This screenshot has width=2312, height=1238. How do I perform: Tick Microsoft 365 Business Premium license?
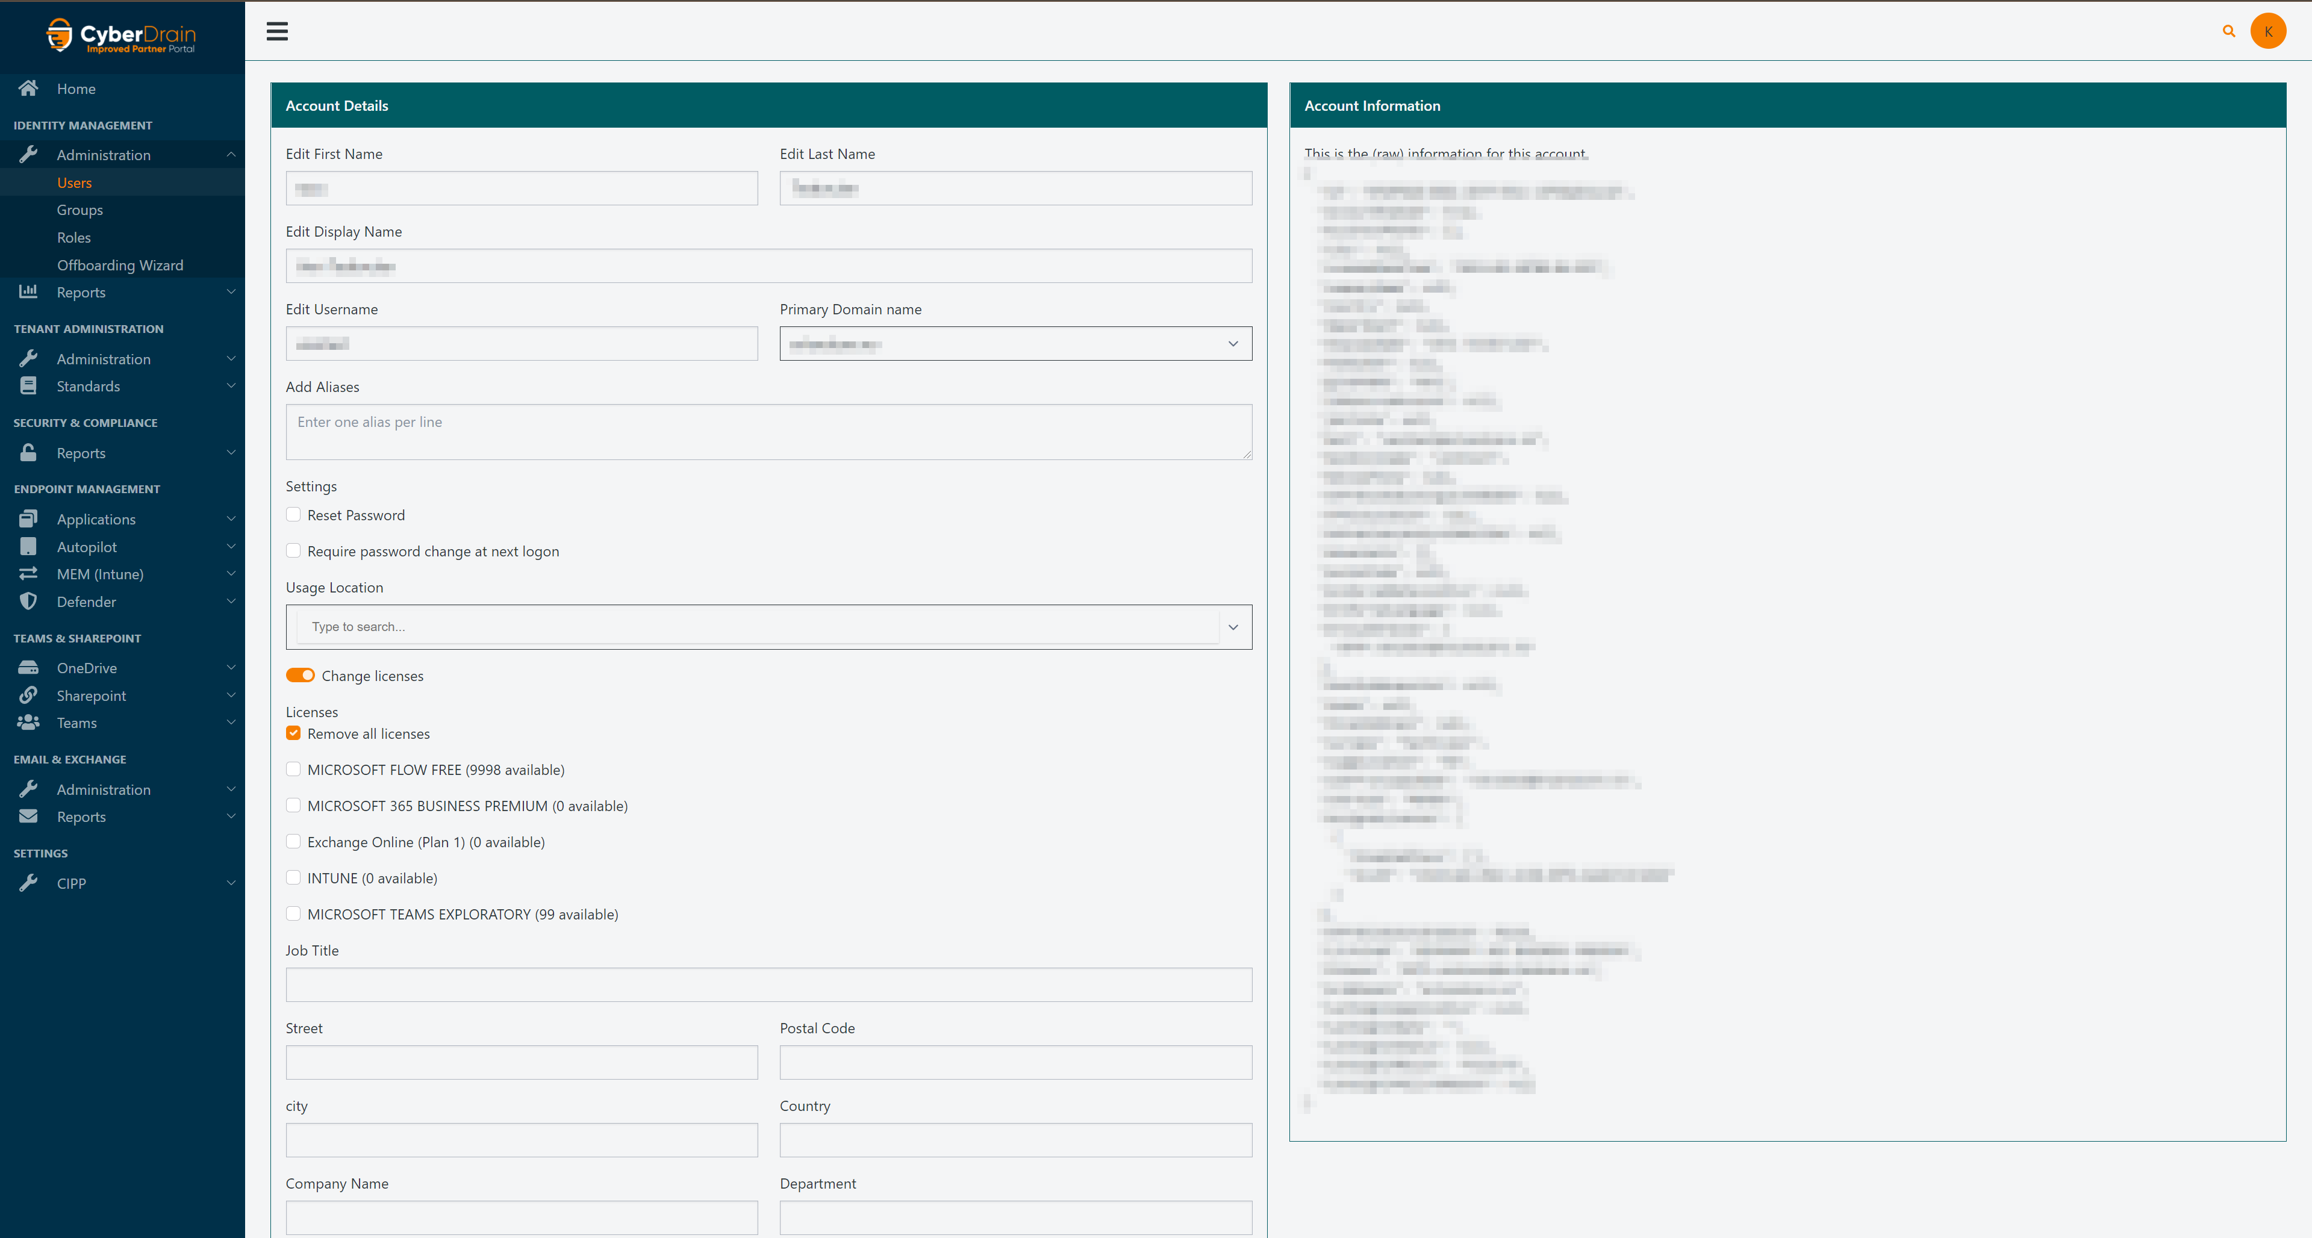pyautogui.click(x=293, y=806)
